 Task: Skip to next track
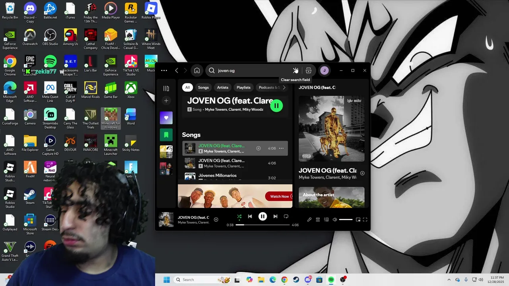[275, 216]
